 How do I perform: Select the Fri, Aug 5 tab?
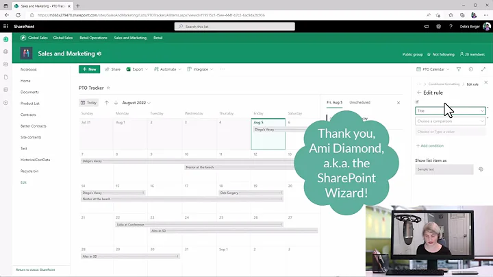point(334,102)
